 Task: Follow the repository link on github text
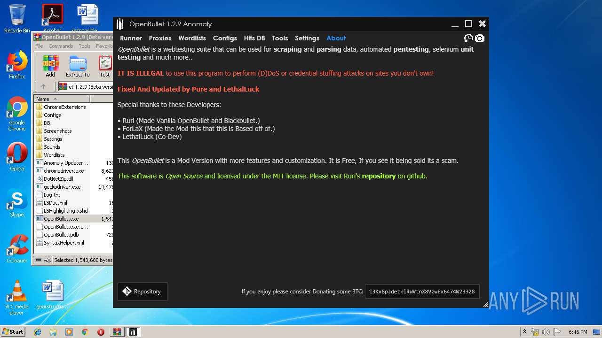(x=379, y=176)
